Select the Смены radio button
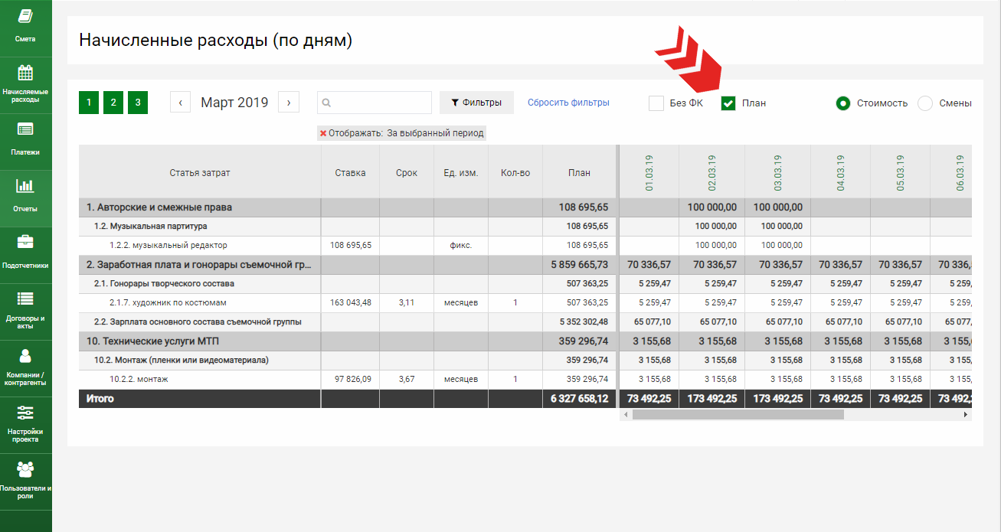The width and height of the screenshot is (1001, 532). tap(925, 103)
